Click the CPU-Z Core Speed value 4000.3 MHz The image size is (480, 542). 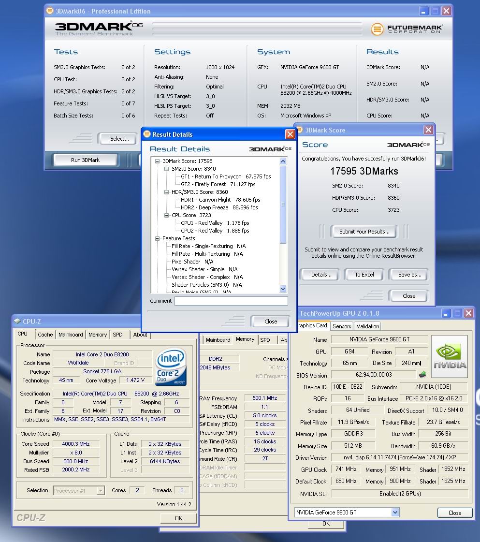[x=76, y=444]
